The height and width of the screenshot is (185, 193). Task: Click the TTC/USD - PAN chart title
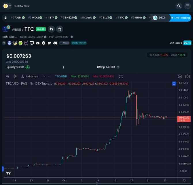click(x=16, y=84)
